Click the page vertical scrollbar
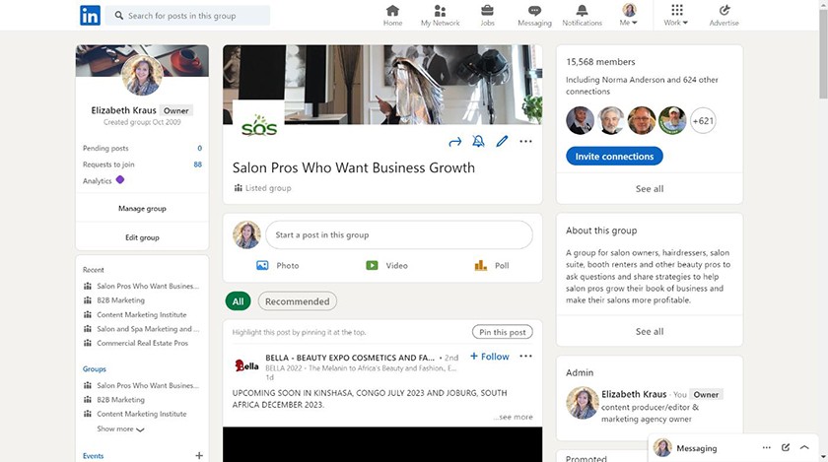Viewport: 828px width, 462px height. (x=823, y=53)
